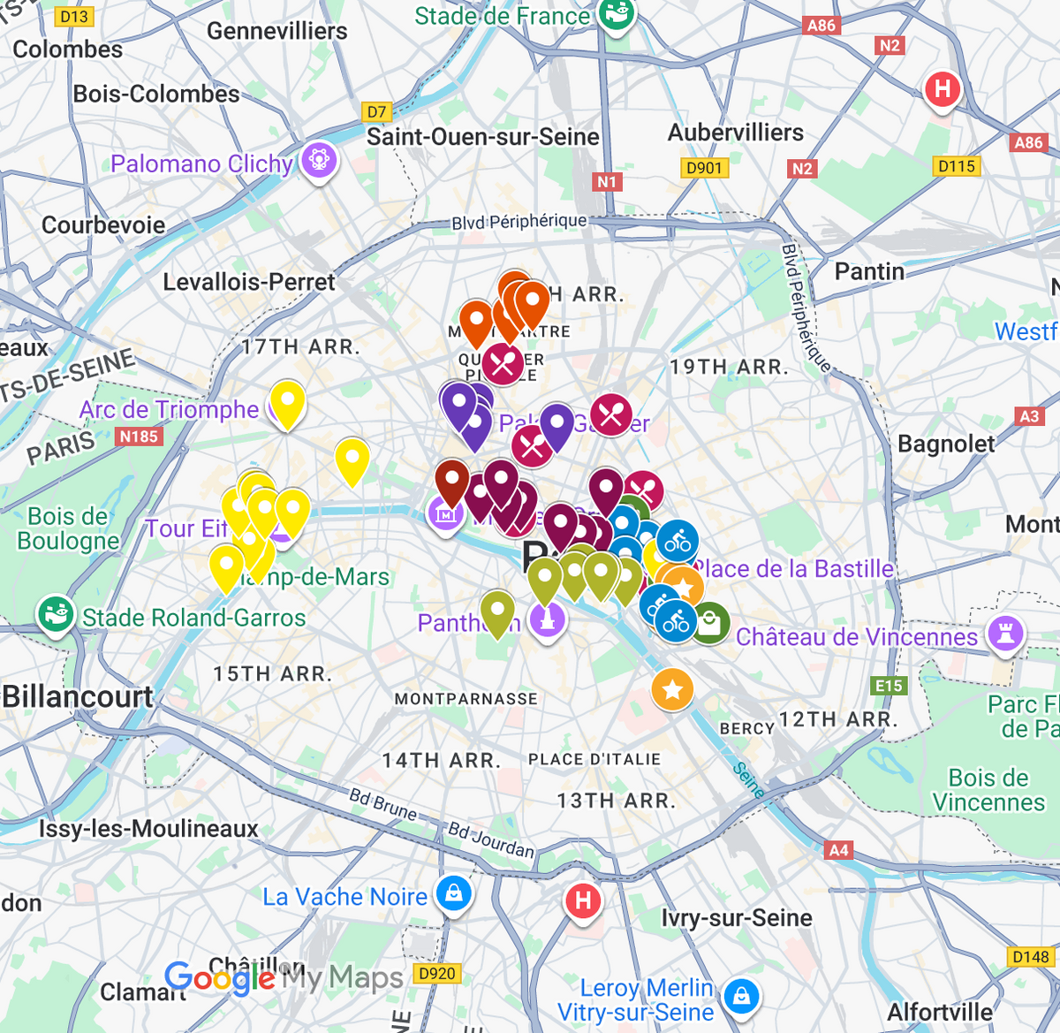The image size is (1060, 1033).
Task: Click the N185 road shield
Action: pyautogui.click(x=140, y=436)
